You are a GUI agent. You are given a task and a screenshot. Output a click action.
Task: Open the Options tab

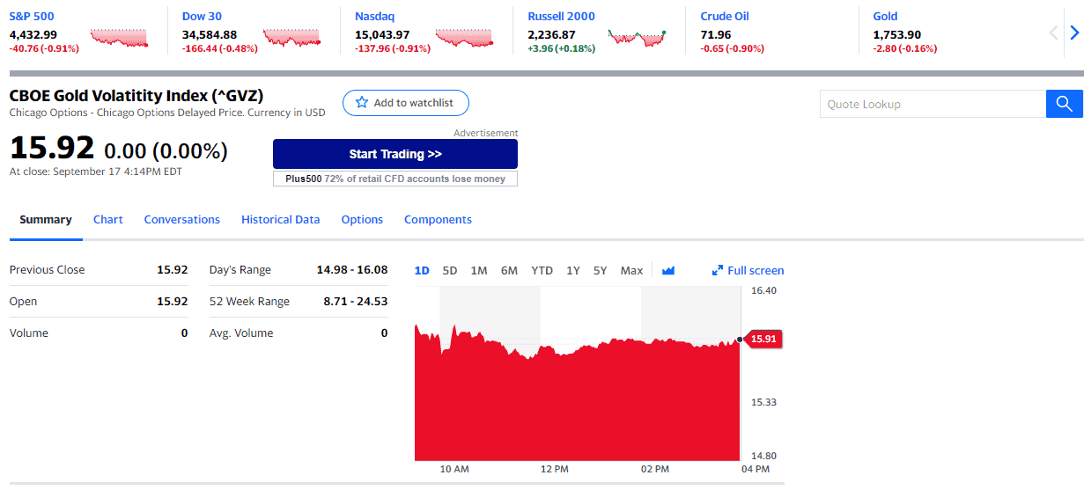tap(362, 220)
